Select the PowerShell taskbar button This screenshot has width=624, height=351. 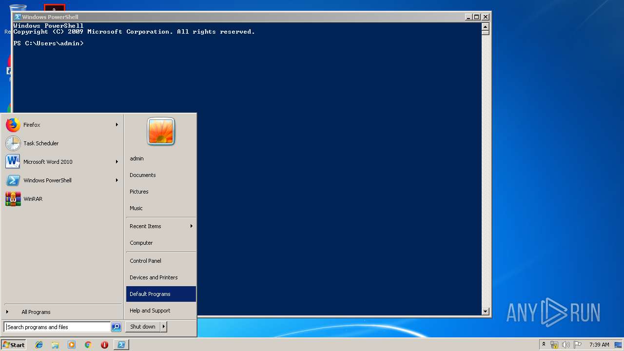click(x=121, y=345)
